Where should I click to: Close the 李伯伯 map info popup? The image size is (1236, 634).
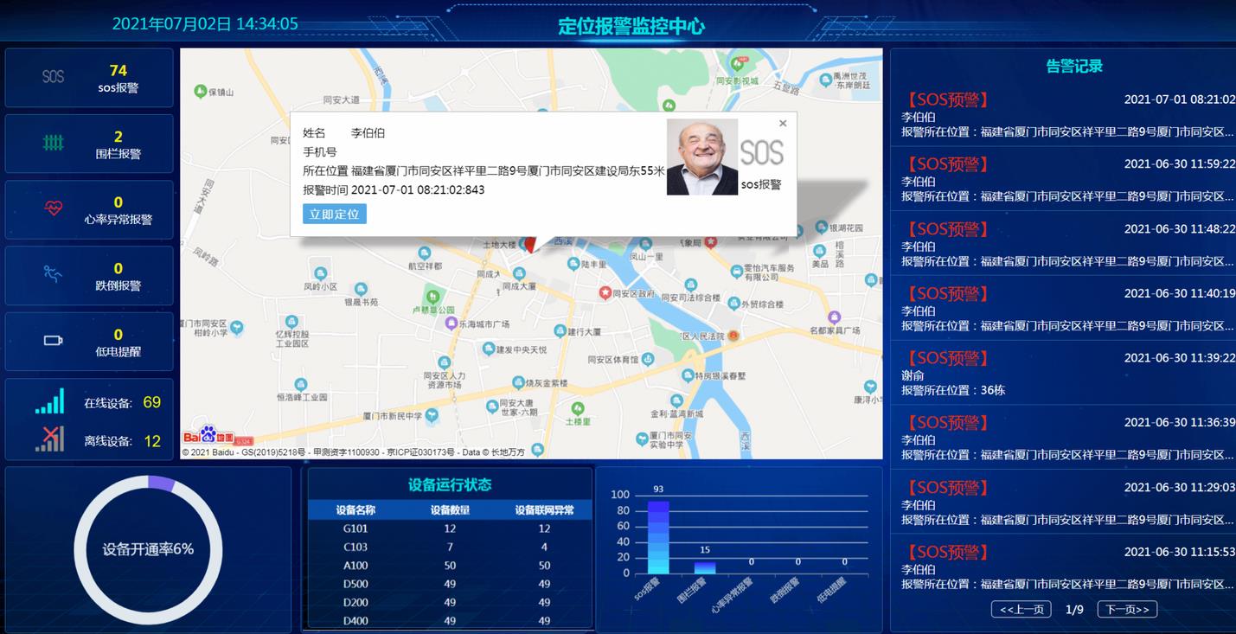click(x=783, y=123)
